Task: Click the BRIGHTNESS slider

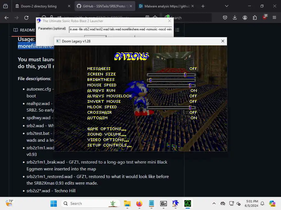Action: tap(171, 80)
